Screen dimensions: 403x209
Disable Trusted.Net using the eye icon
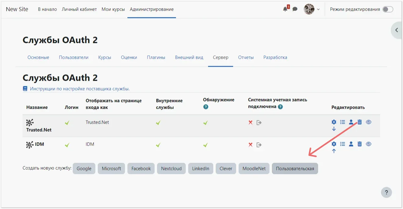tap(368, 122)
